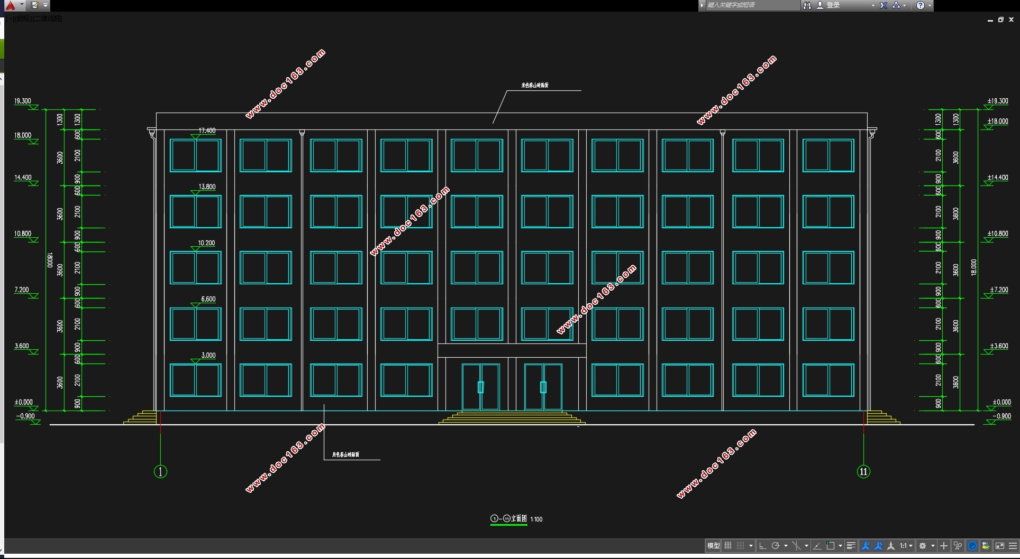Viewport: 1020px width, 559px height.
Task: Toggle polar tracking
Action: [776, 546]
